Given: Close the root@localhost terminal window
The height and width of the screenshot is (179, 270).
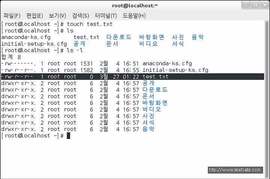Looking at the screenshot, I should coord(265,6).
